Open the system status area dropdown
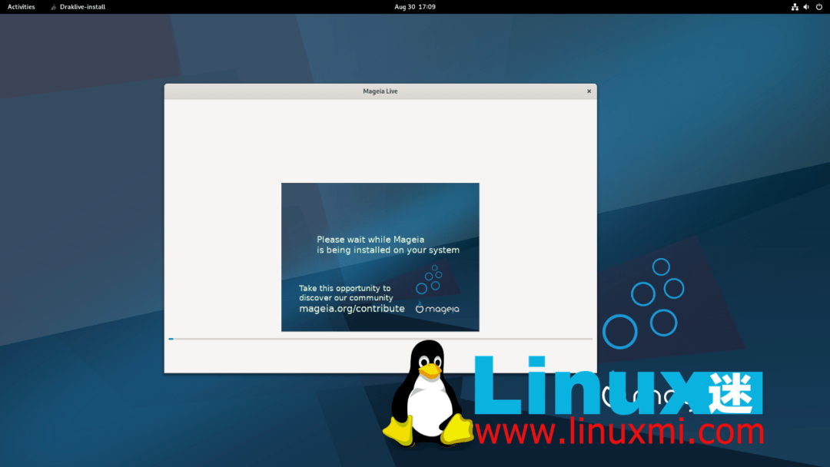Screen dimensions: 830x467 [806, 7]
